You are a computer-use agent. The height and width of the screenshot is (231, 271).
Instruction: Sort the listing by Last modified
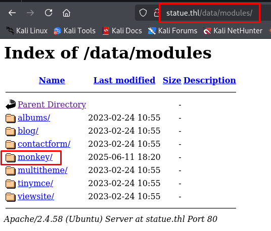click(x=124, y=80)
